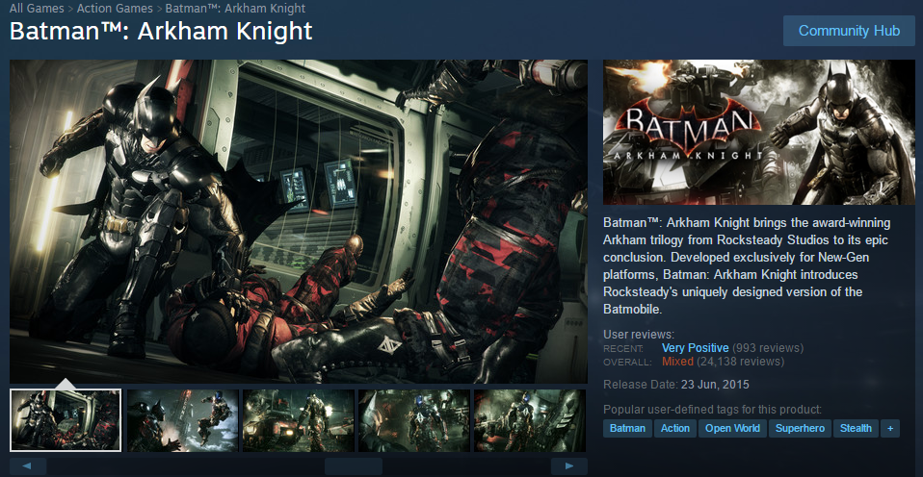
Task: Open the Action Games breadcrumb link
Action: 115,9
